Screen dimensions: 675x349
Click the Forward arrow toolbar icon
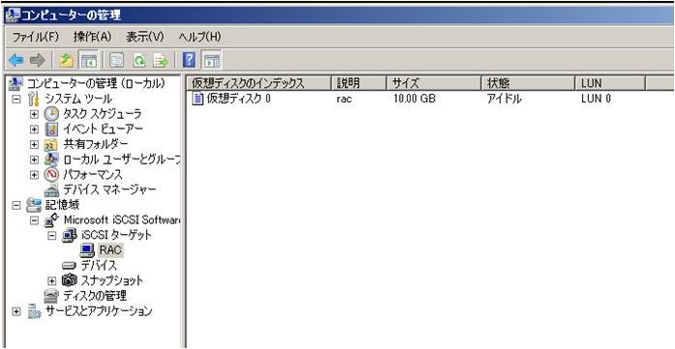[x=37, y=61]
